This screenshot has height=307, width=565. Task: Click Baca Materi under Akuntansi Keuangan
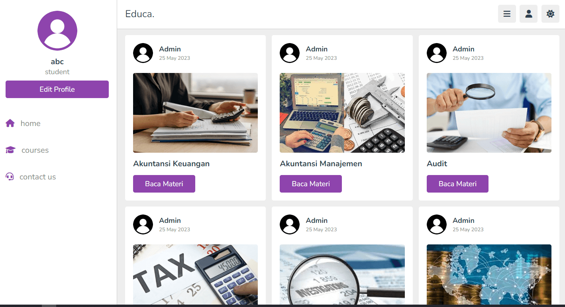164,184
